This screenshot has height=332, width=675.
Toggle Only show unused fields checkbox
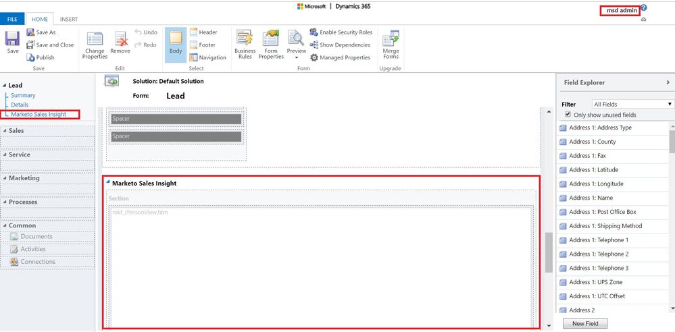tap(568, 115)
